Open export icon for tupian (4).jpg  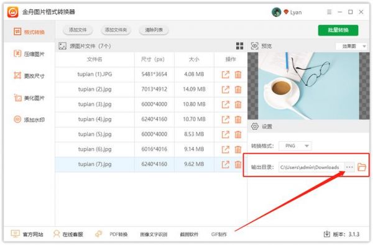(x=225, y=119)
